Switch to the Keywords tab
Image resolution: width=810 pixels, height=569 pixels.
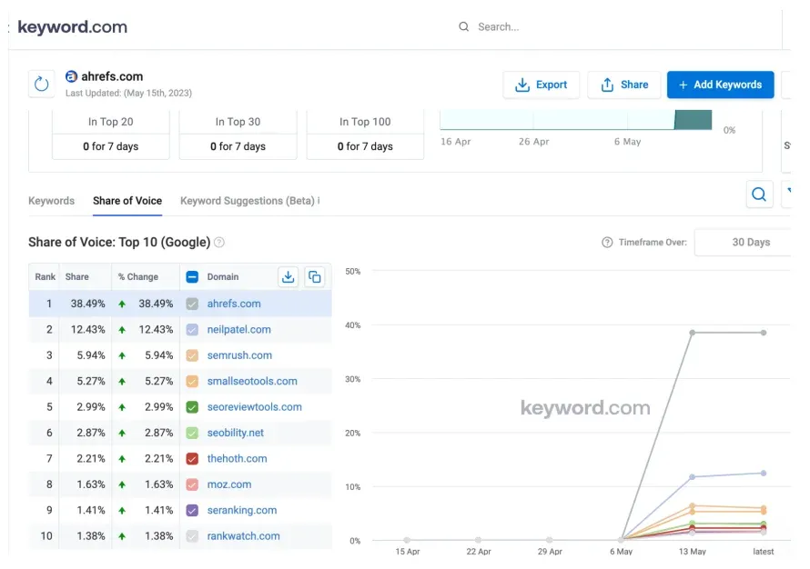(x=51, y=201)
